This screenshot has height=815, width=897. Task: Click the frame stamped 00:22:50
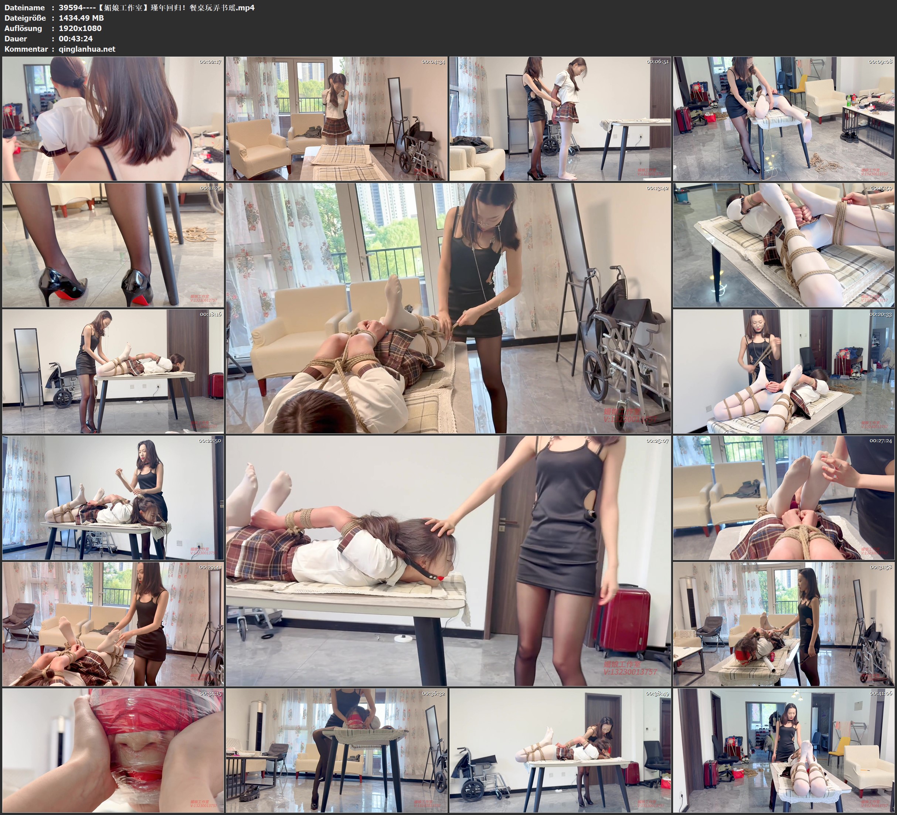[113, 497]
